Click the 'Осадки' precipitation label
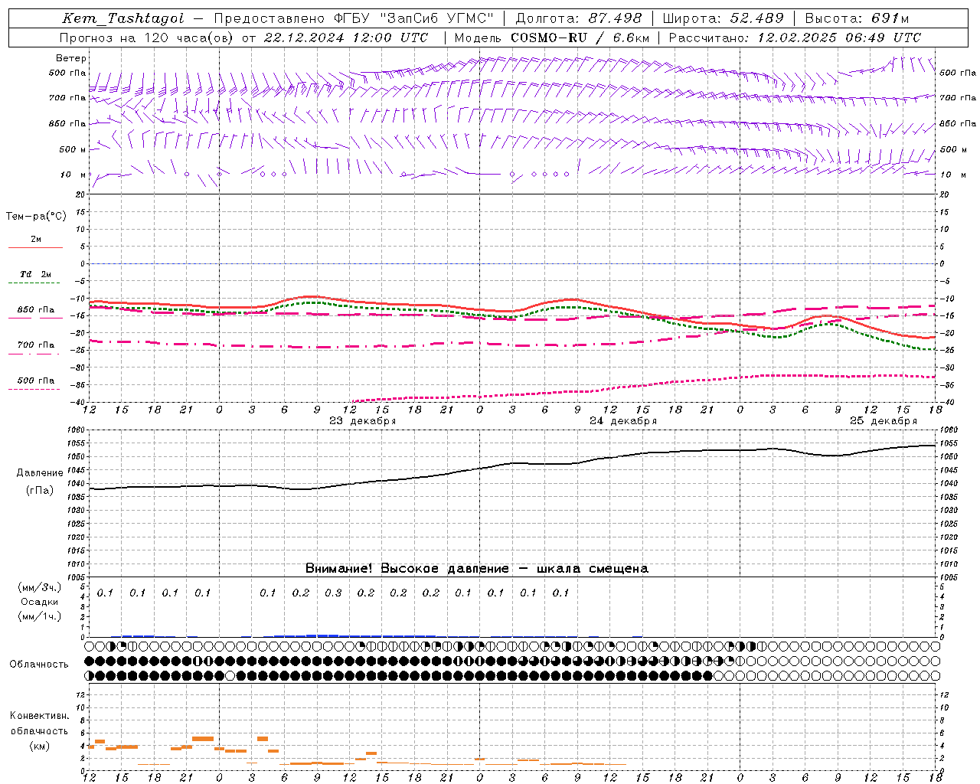The height and width of the screenshot is (784, 980). (40, 602)
